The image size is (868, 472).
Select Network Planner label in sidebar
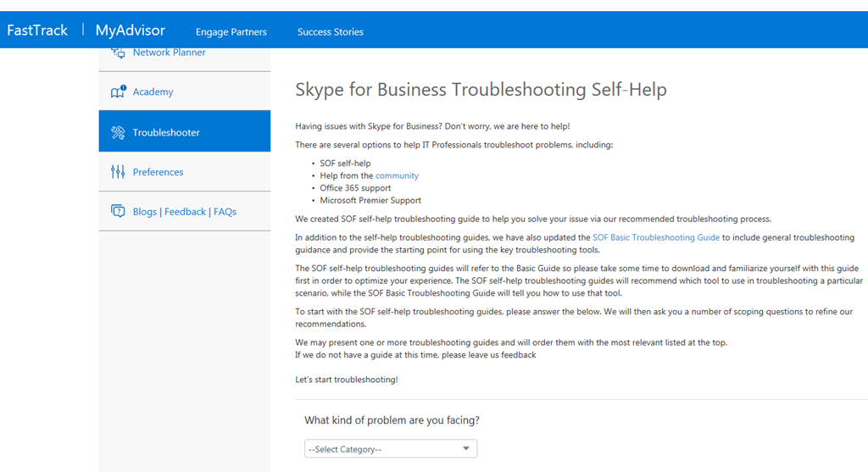[x=169, y=53]
